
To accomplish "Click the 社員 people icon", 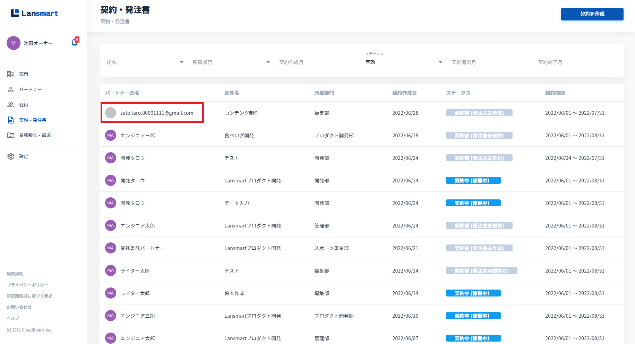I will [x=11, y=105].
